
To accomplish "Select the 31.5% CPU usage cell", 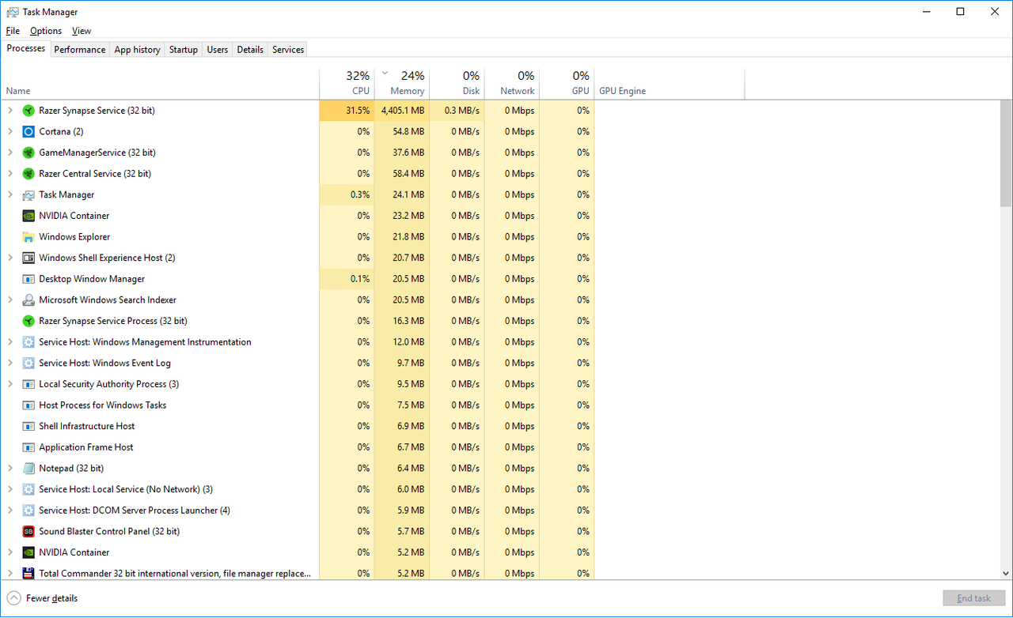I will [347, 111].
